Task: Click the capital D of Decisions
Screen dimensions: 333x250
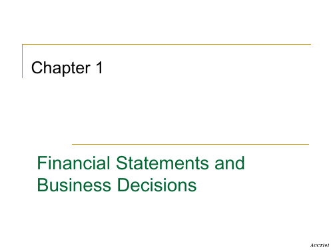Action: click(x=123, y=185)
